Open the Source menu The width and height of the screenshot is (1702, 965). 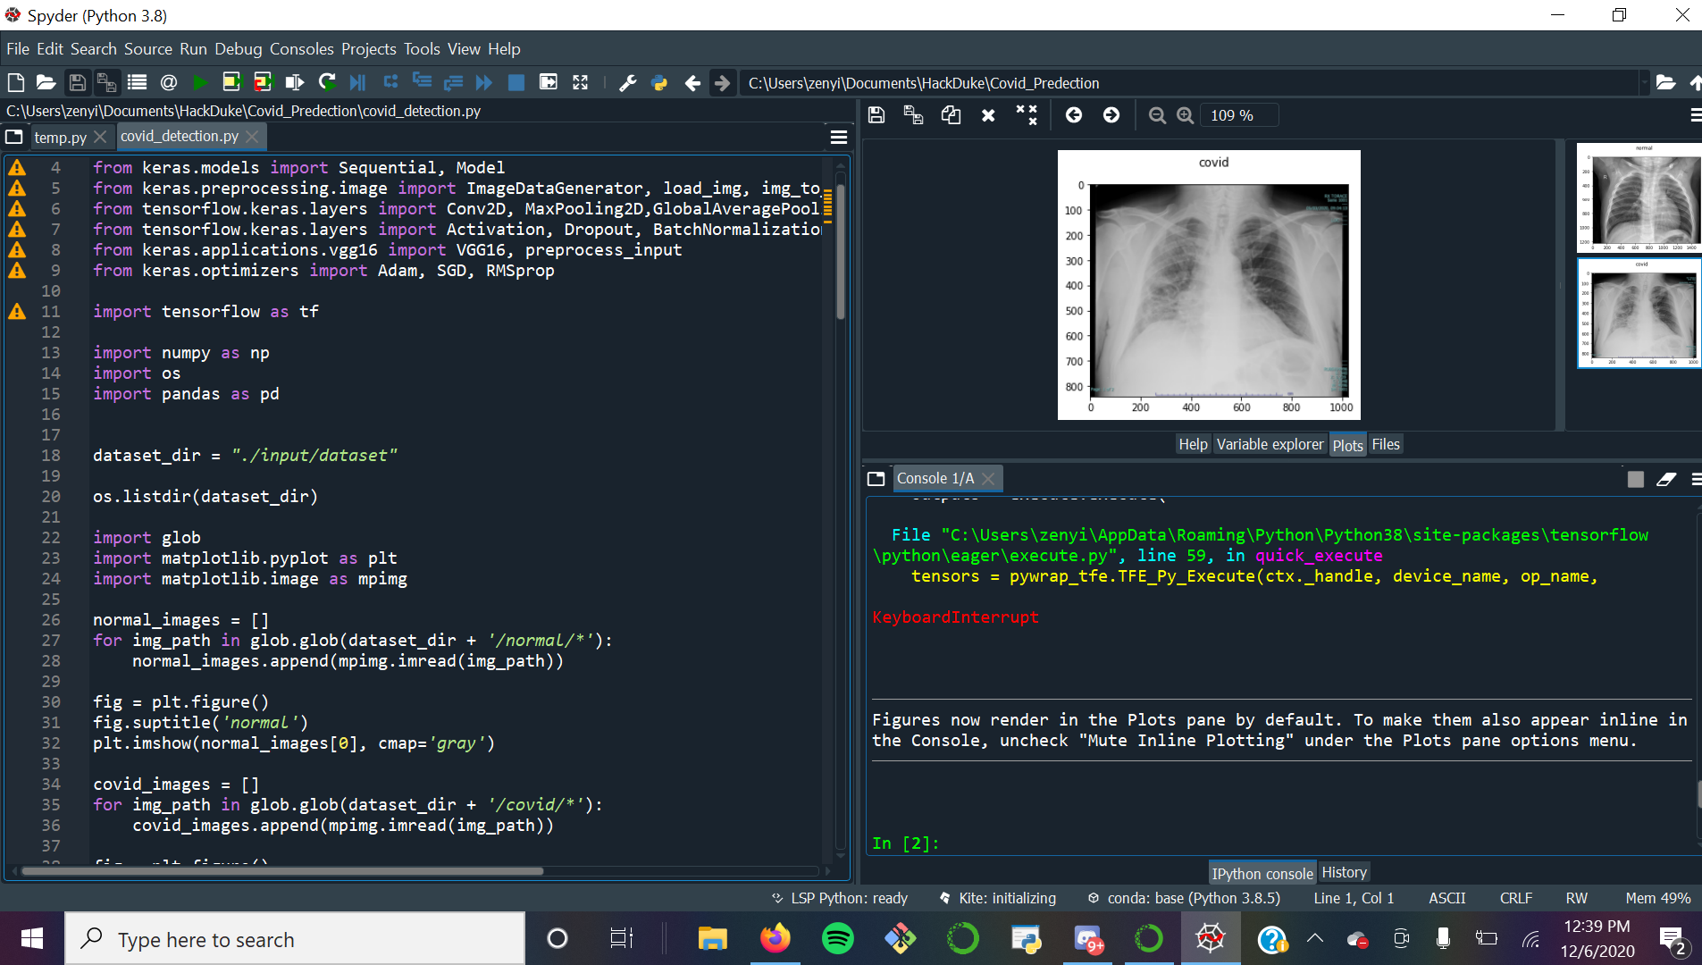[148, 49]
